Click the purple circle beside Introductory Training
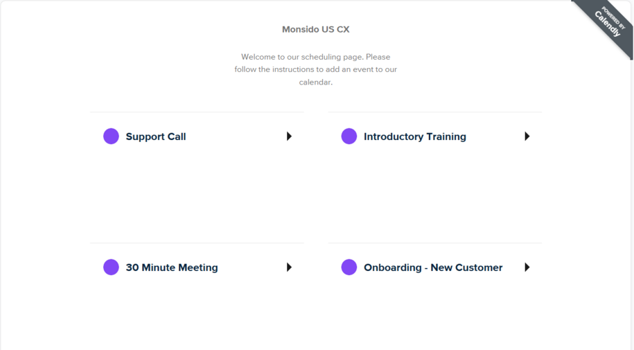Screen dimensions: 634x350 coord(349,137)
